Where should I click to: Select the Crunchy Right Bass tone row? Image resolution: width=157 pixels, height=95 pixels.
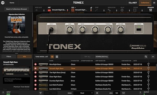pos(95,81)
